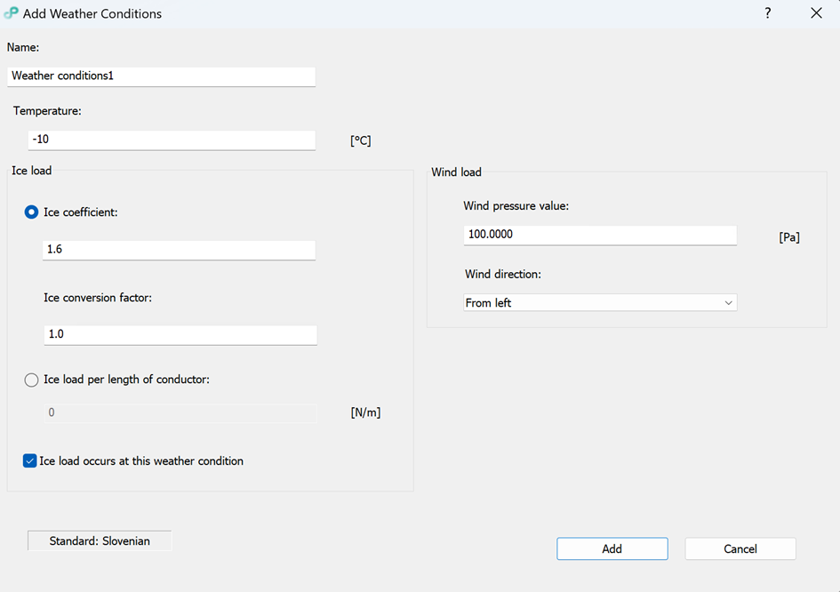Click the question mark help button
840x592 pixels.
[x=768, y=13]
